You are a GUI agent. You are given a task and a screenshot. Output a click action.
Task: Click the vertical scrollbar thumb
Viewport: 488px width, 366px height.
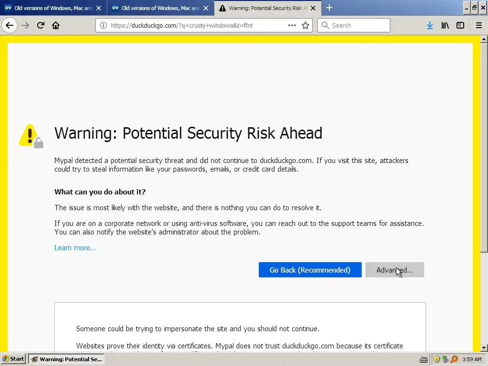coord(484,147)
